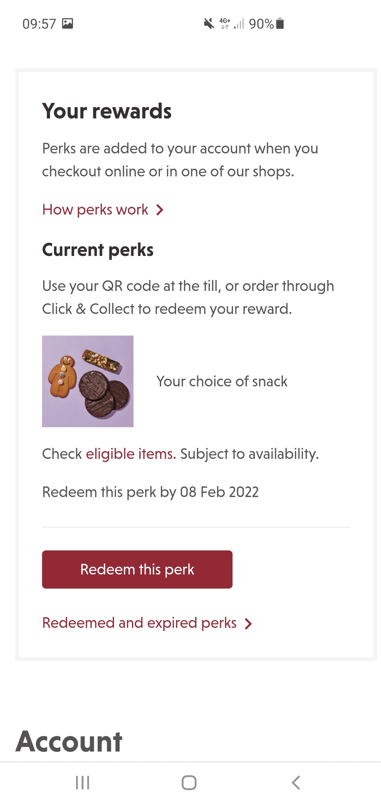This screenshot has width=381, height=806.
Task: Tap the Account section heading
Action: point(69,742)
